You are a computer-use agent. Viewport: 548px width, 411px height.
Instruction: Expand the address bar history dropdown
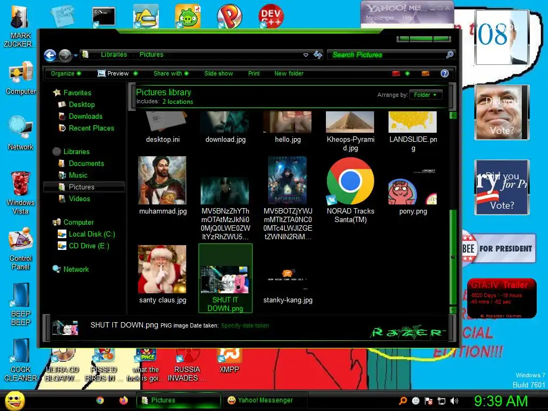(306, 55)
